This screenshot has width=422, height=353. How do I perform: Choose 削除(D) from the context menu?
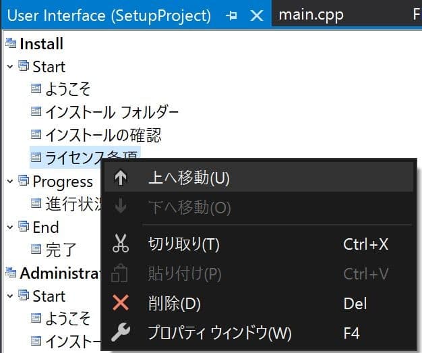tap(174, 303)
